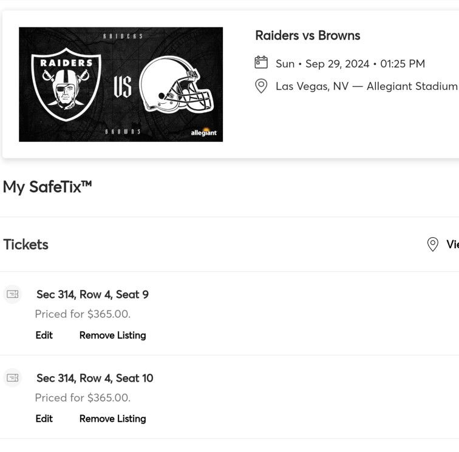Open the Raiders vs Browns event title
The image size is (459, 452).
point(307,35)
